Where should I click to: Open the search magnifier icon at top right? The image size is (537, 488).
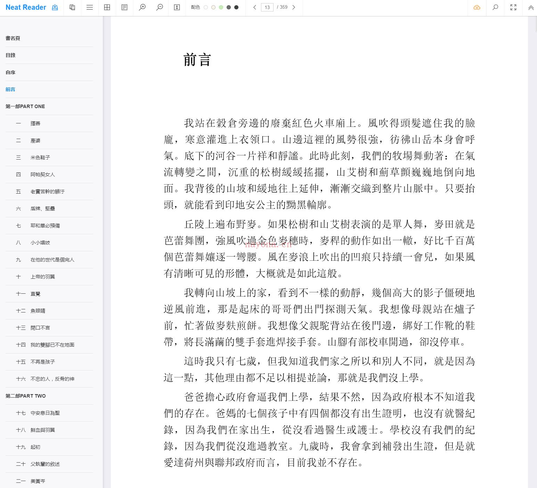(x=495, y=7)
